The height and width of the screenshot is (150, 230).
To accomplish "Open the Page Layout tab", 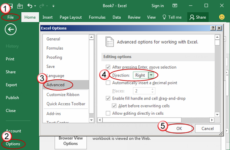I will 71,17.
